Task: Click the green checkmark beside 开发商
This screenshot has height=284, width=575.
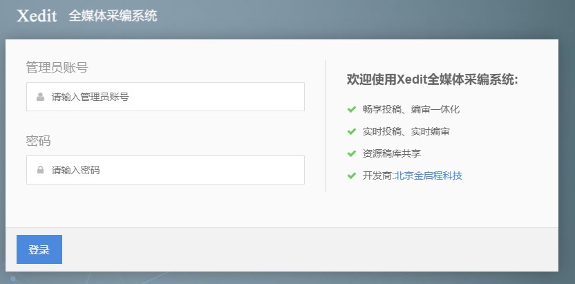Action: pos(352,176)
